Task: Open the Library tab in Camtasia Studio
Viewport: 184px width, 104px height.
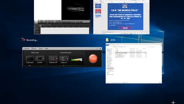Action: 40,22
